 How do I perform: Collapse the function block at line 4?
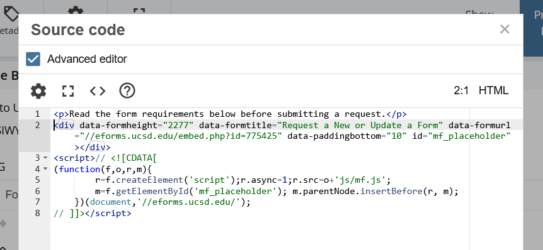(x=45, y=169)
